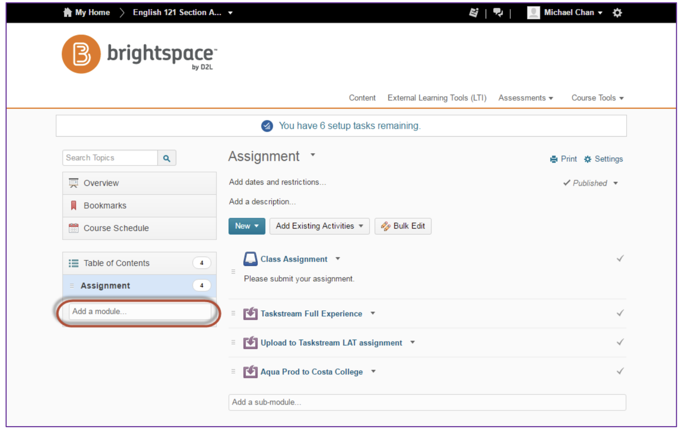Open Aqua Prod to Costa College context arrow
This screenshot has width=682, height=432.
tap(373, 372)
